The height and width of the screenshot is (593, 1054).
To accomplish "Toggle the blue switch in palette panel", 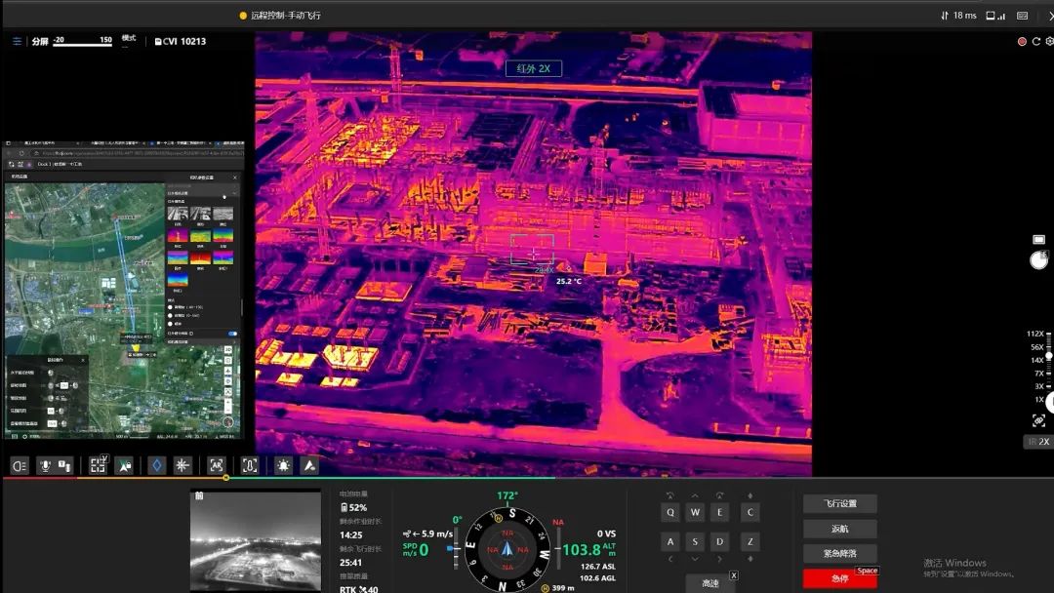I will [232, 334].
